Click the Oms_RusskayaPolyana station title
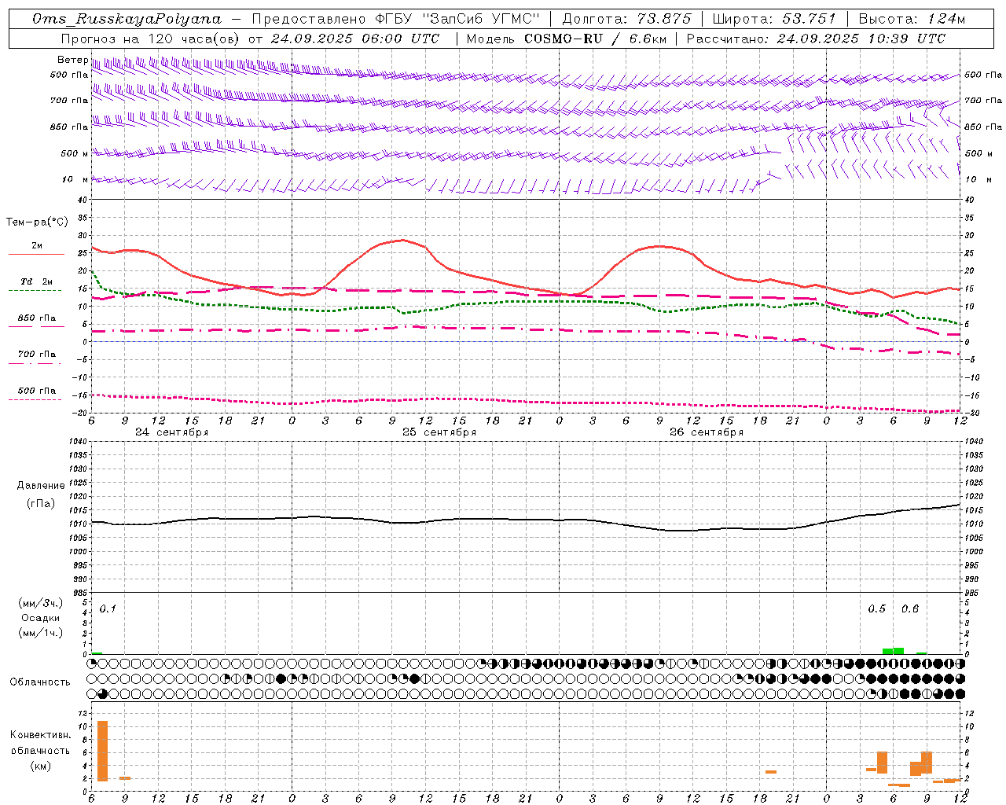 click(127, 19)
